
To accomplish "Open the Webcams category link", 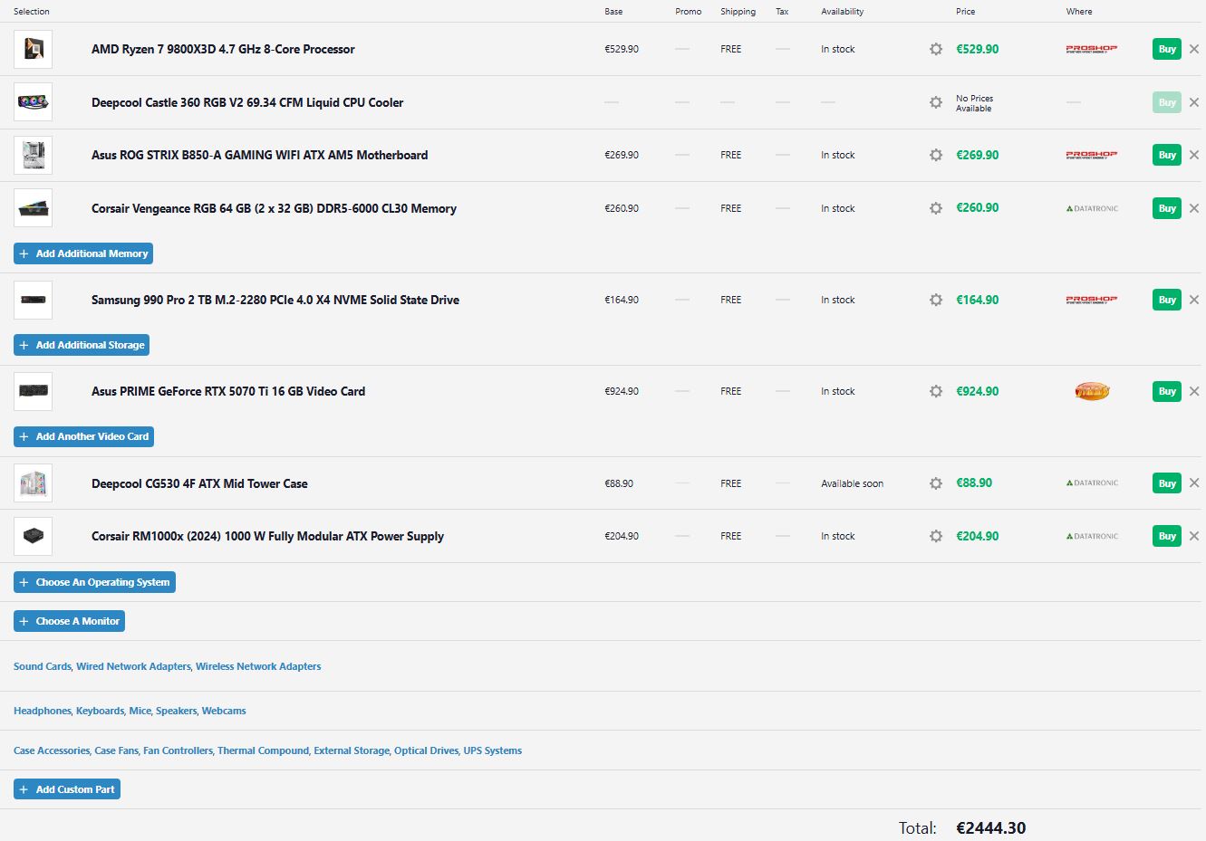I will (x=224, y=711).
